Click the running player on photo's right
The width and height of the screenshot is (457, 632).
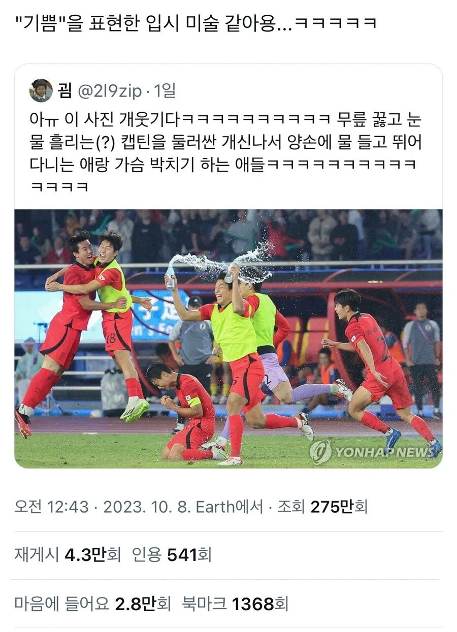383,371
